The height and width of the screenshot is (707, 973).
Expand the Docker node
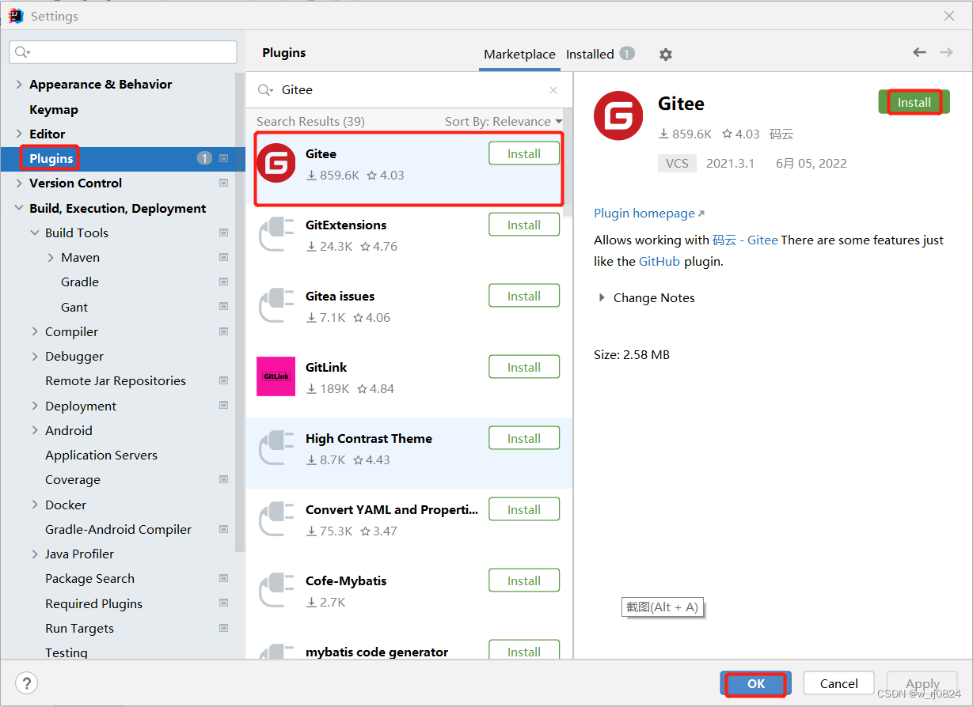[x=35, y=505]
